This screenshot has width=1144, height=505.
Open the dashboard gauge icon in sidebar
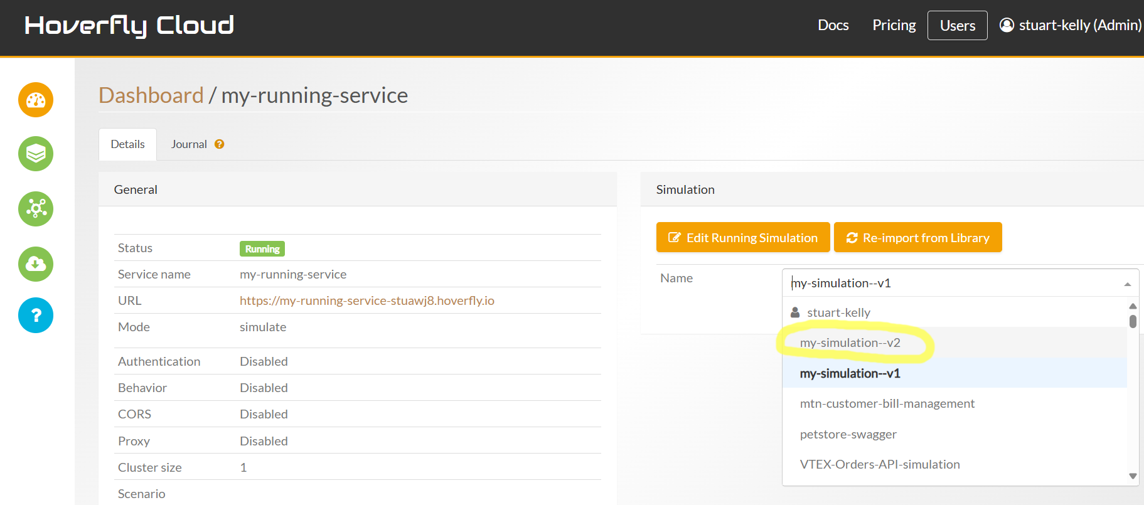36,100
